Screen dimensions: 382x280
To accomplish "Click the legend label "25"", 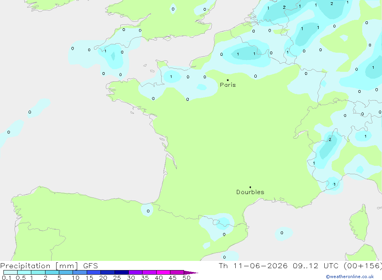I will pos(117,278).
